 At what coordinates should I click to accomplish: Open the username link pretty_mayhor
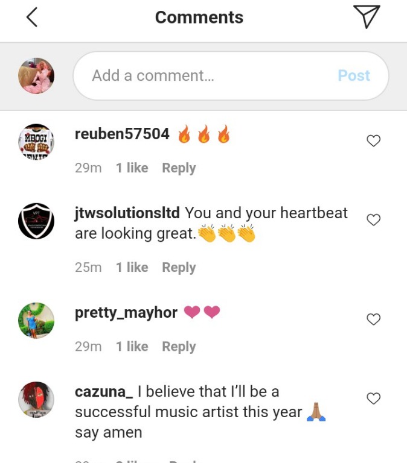point(126,313)
